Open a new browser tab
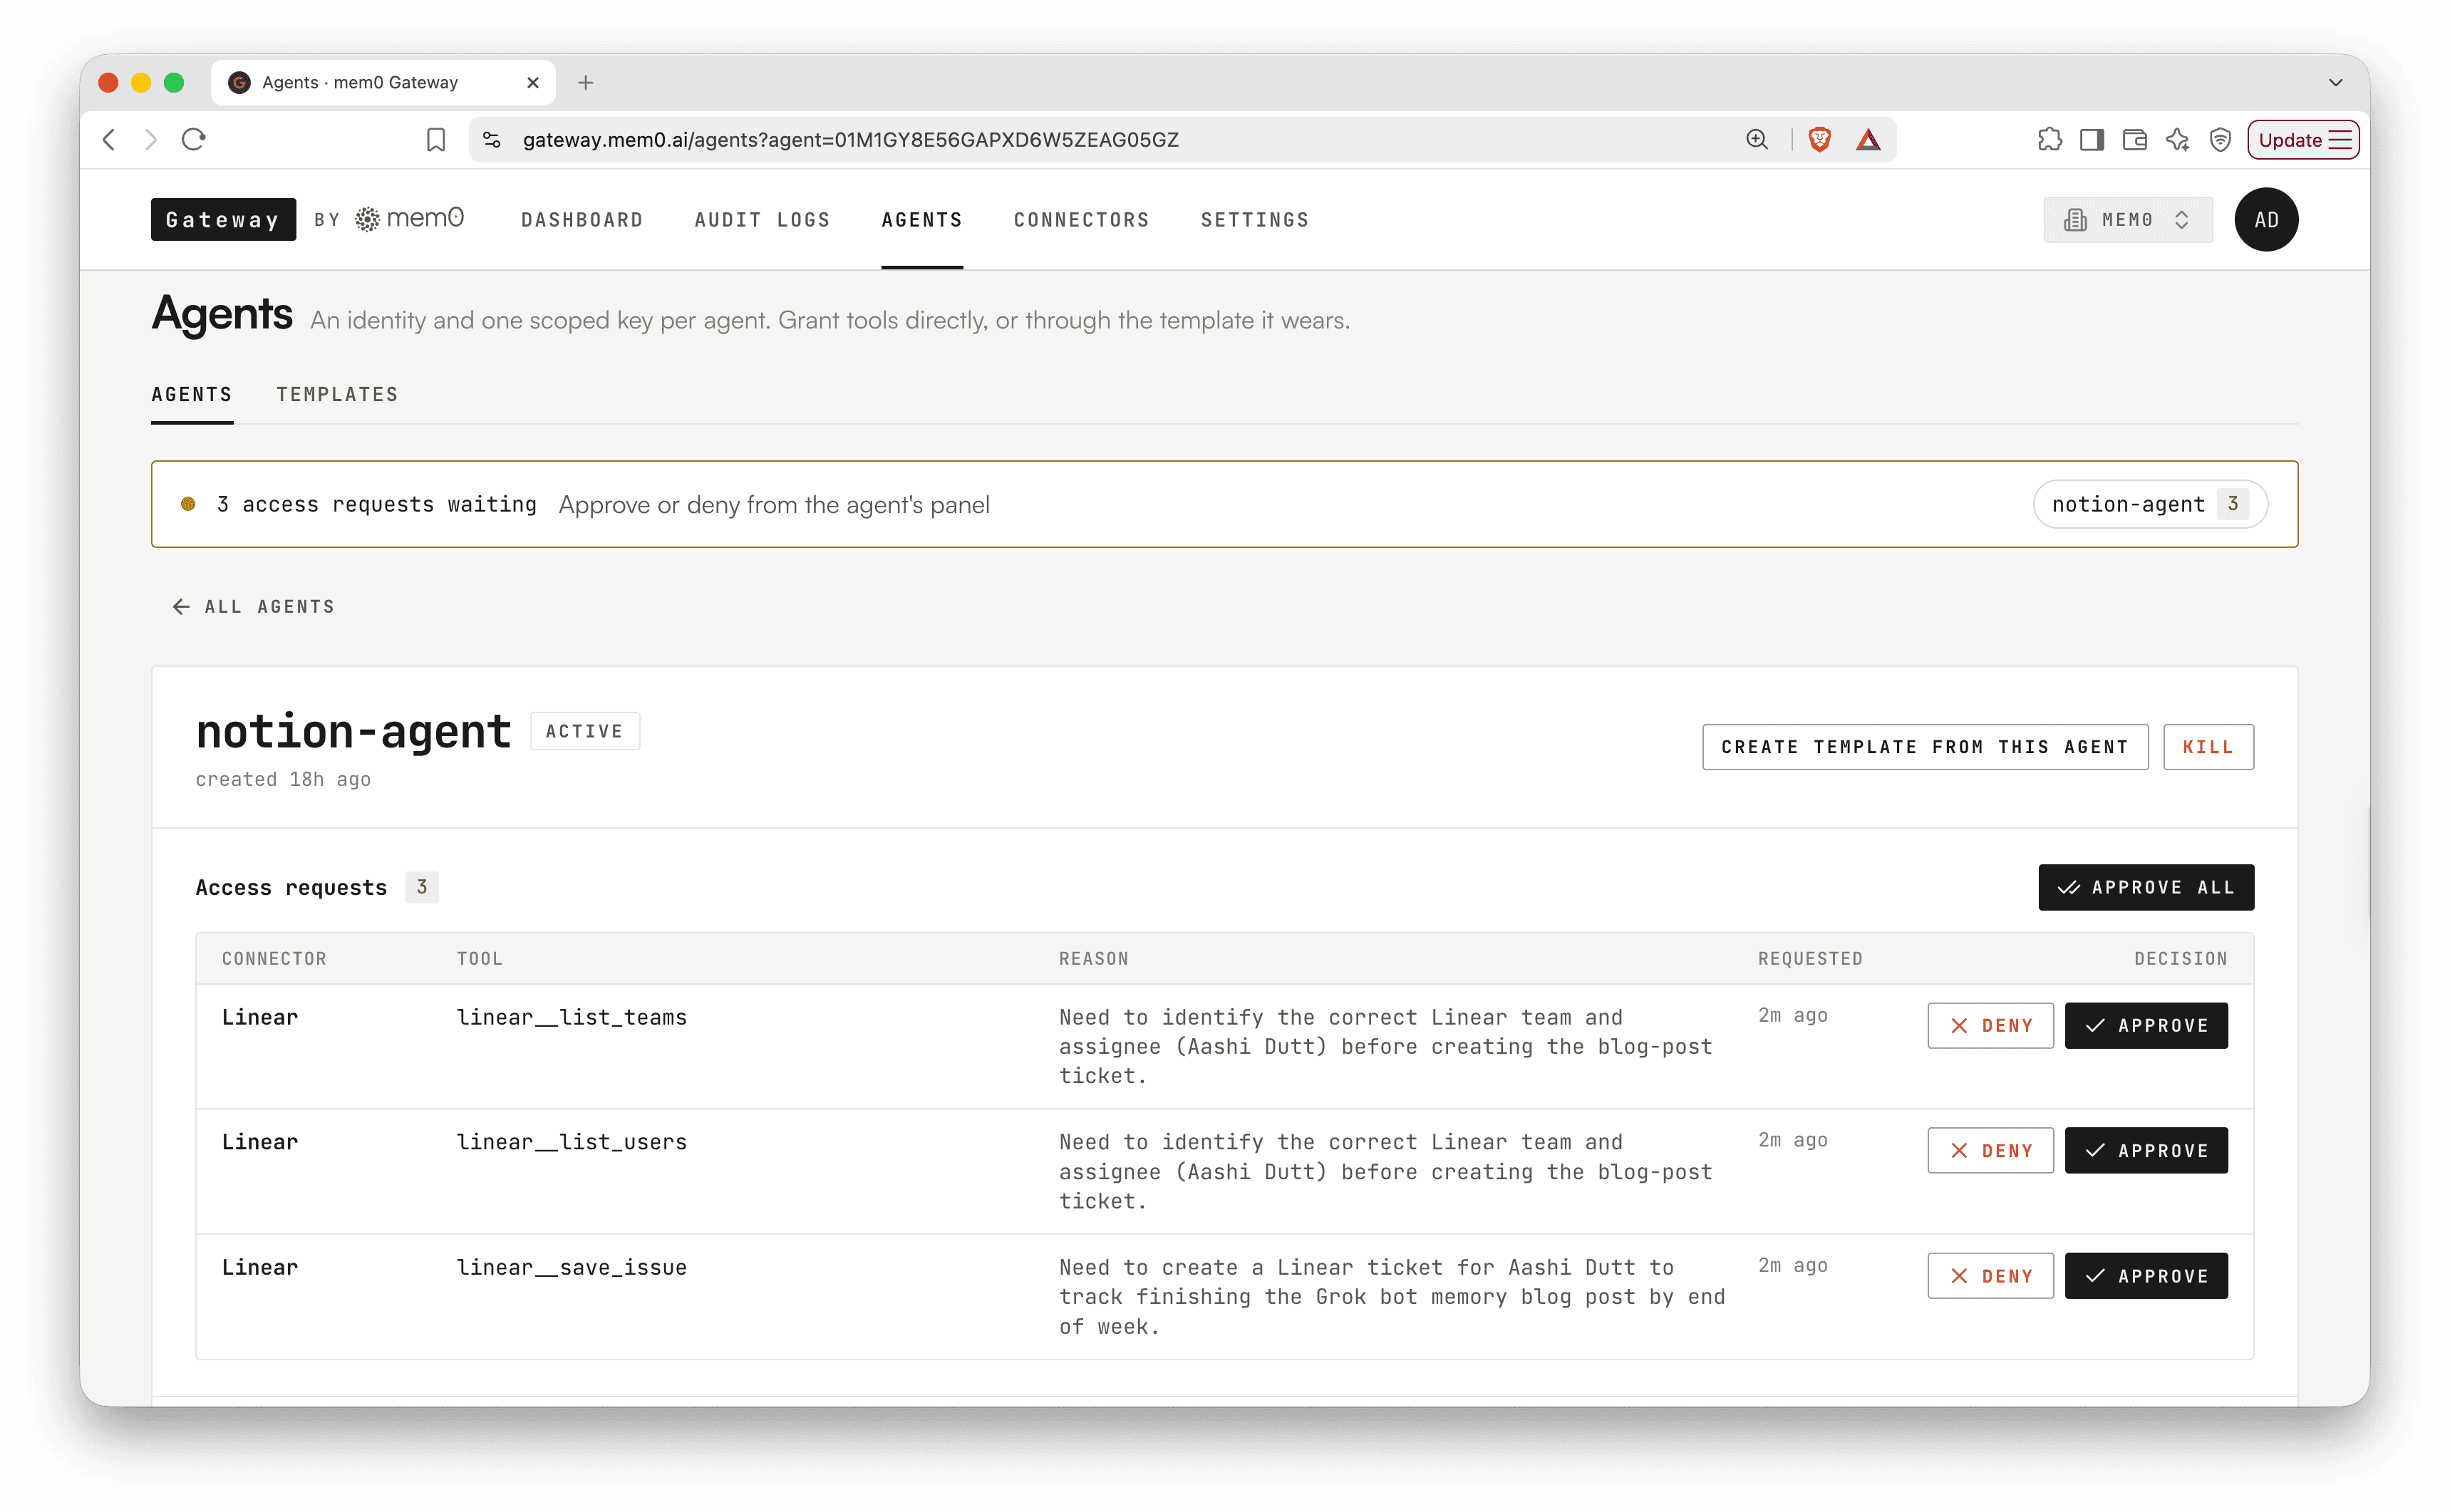The width and height of the screenshot is (2450, 1512). click(x=586, y=83)
